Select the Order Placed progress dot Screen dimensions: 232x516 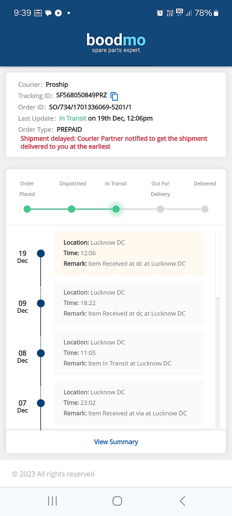click(27, 209)
